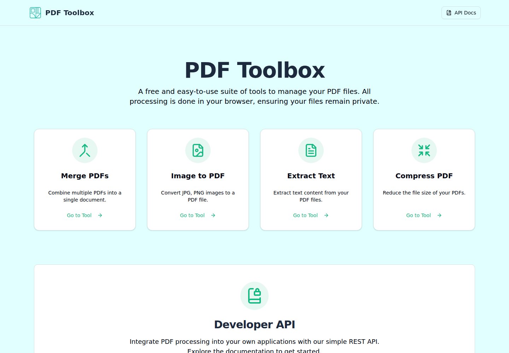Click the 'Combine multiple PDFs' description text

(x=85, y=196)
